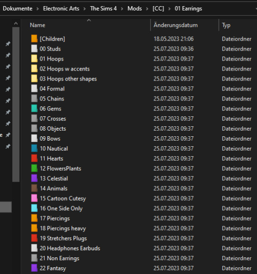Click the 00 Studs date 25.07.2023 09:36

pos(174,49)
